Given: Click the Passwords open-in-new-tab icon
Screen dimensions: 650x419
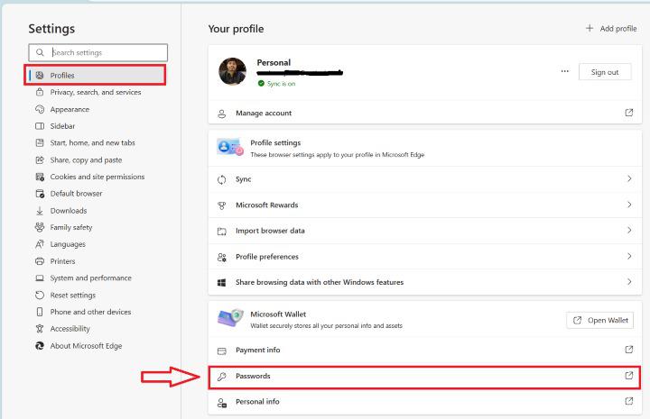Looking at the screenshot, I should point(629,376).
